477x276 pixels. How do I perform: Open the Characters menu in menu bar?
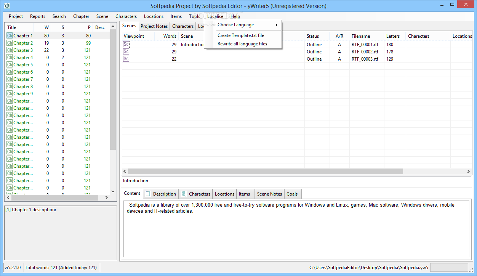coord(126,16)
